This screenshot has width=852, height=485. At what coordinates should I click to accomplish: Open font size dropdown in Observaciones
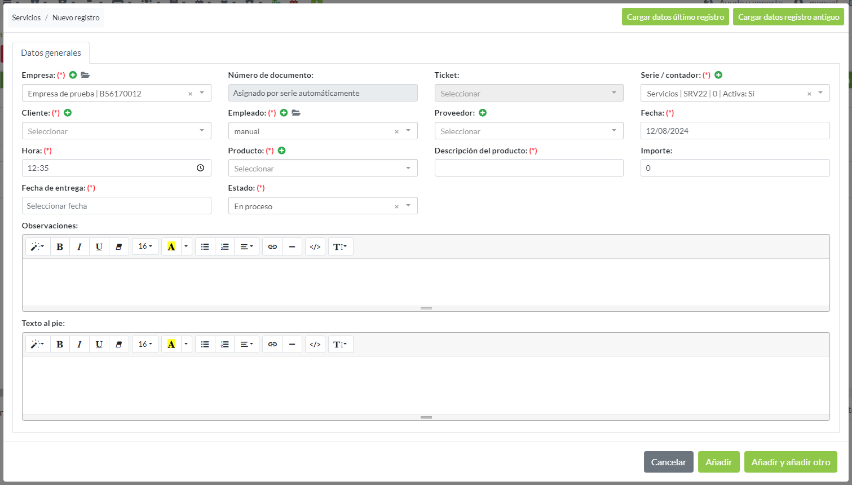145,246
